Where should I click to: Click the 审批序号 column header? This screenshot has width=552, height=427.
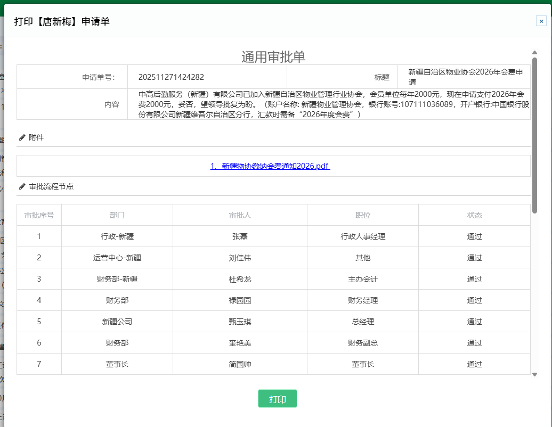(39, 215)
